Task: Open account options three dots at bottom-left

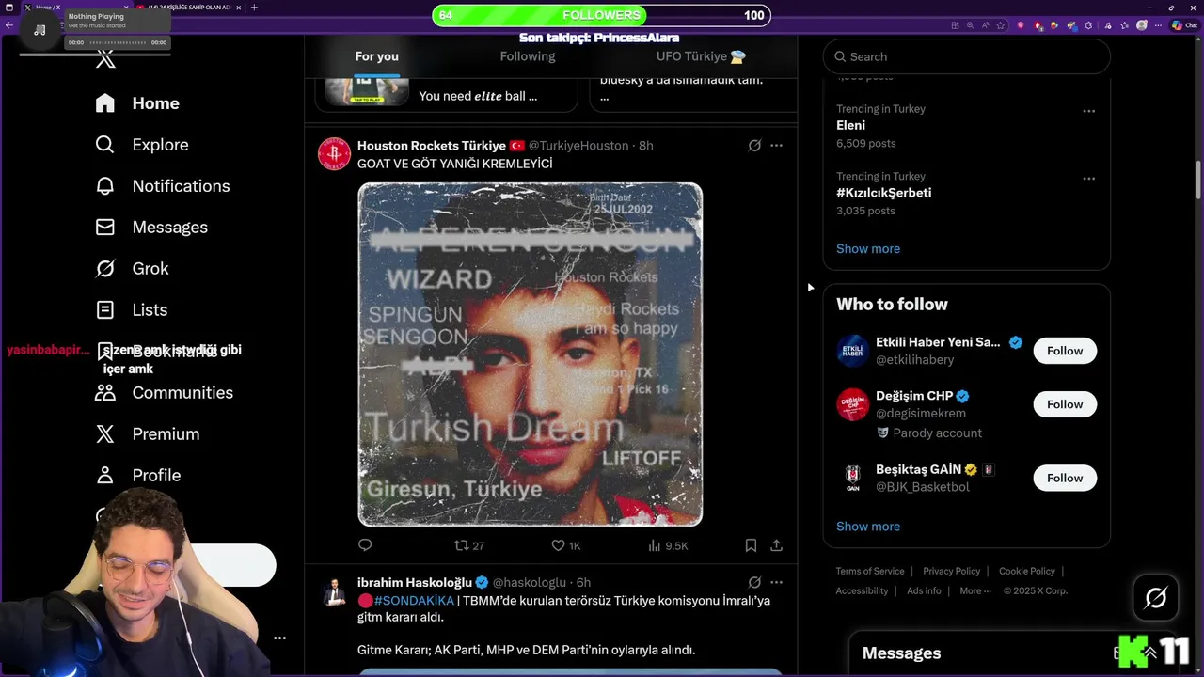Action: click(279, 638)
